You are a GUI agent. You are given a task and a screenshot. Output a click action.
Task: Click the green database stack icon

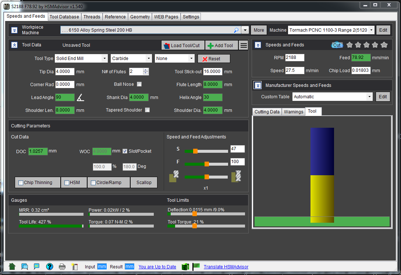(185, 267)
